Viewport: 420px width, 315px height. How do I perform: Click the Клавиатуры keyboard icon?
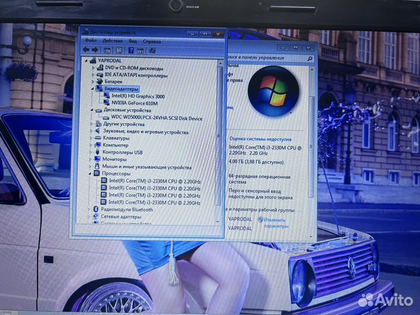(98, 138)
